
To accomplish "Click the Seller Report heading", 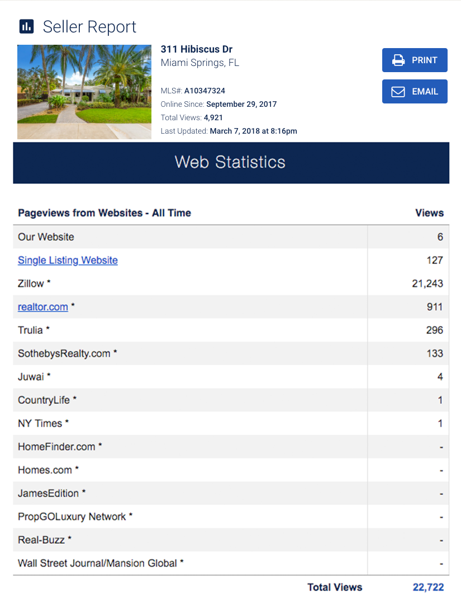I will pos(89,27).
